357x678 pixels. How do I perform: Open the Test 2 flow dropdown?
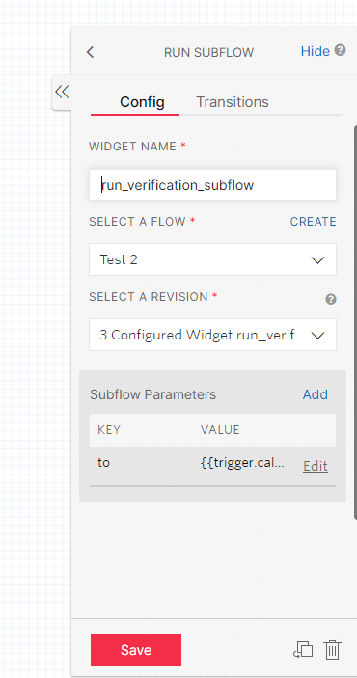point(212,259)
